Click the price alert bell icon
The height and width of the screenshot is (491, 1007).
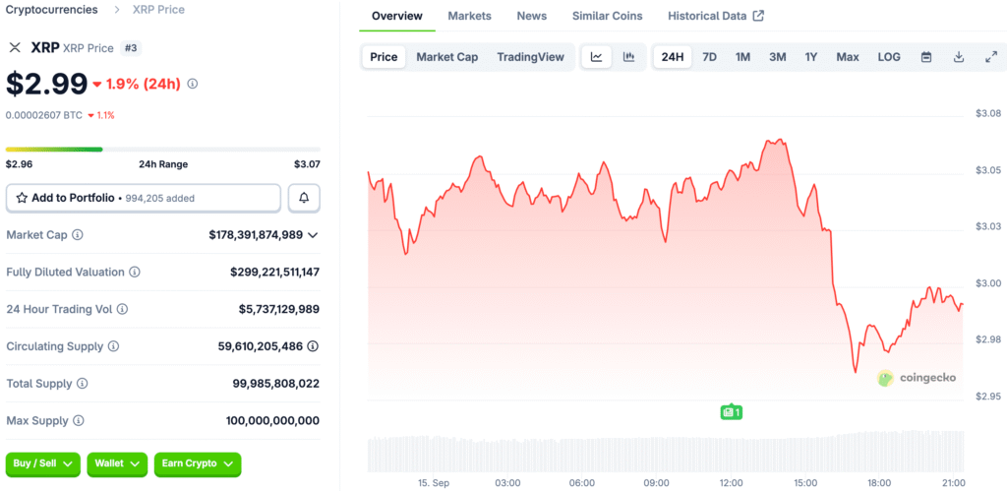click(304, 198)
